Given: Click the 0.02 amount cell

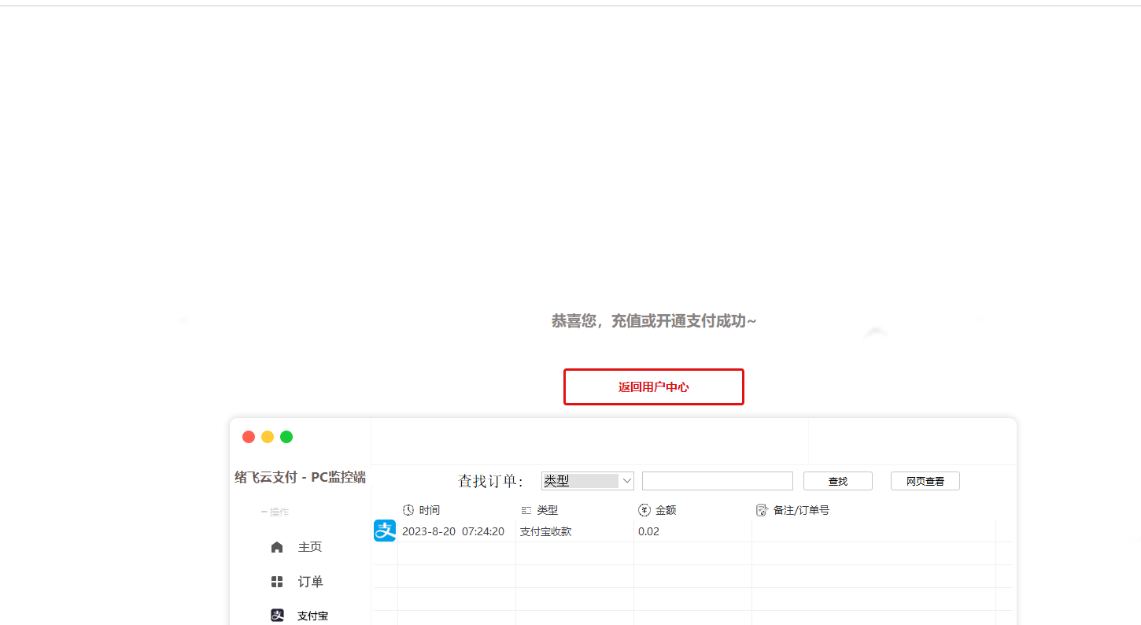Looking at the screenshot, I should (x=648, y=531).
